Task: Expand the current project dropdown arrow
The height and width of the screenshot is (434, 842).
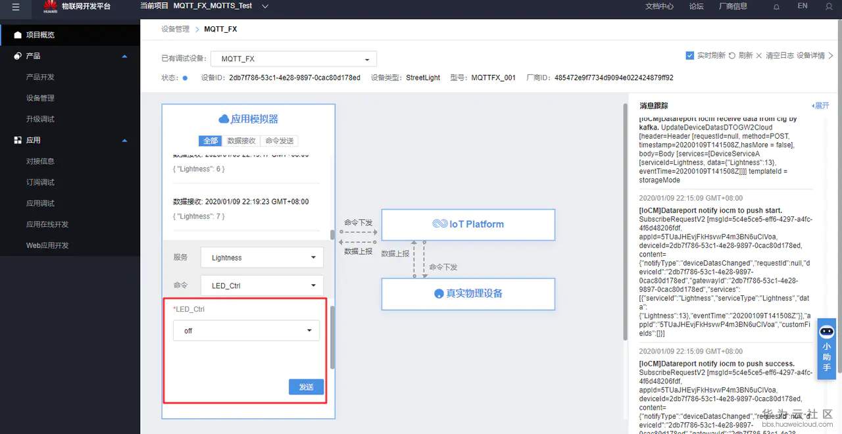Action: coord(265,6)
